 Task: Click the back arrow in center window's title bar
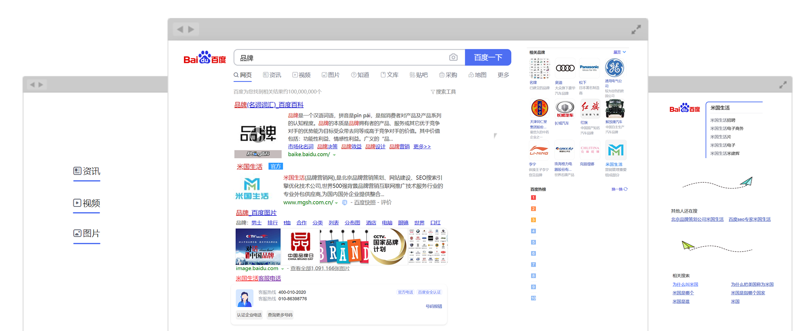point(180,29)
